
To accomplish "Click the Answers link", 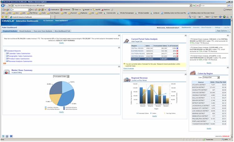I will (196, 27).
